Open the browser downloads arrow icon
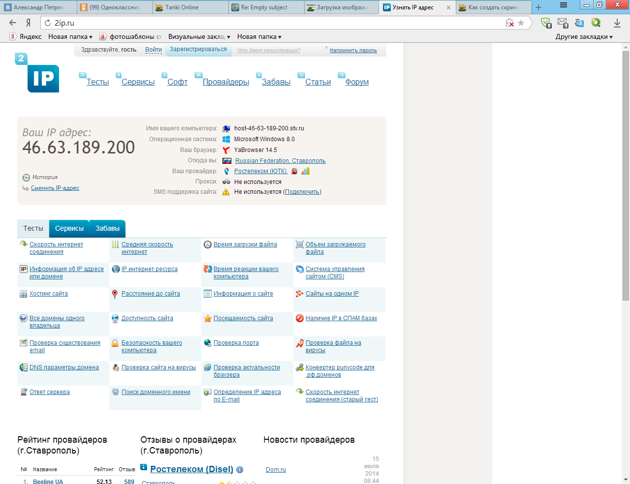This screenshot has width=630, height=484. coord(617,23)
